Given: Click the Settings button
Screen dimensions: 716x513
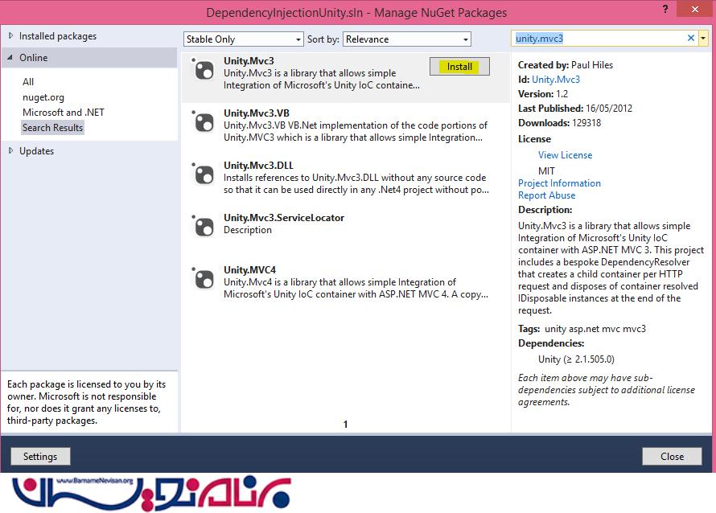Looking at the screenshot, I should (x=40, y=457).
